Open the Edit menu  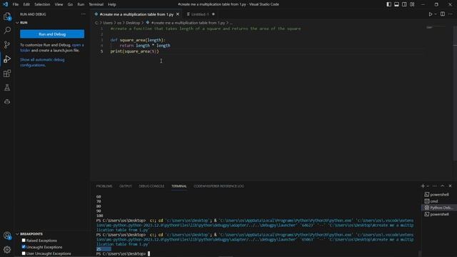(x=26, y=4)
